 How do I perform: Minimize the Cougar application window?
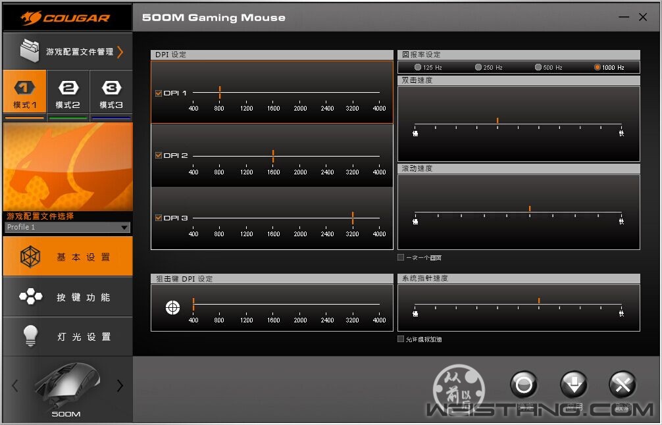(x=624, y=17)
